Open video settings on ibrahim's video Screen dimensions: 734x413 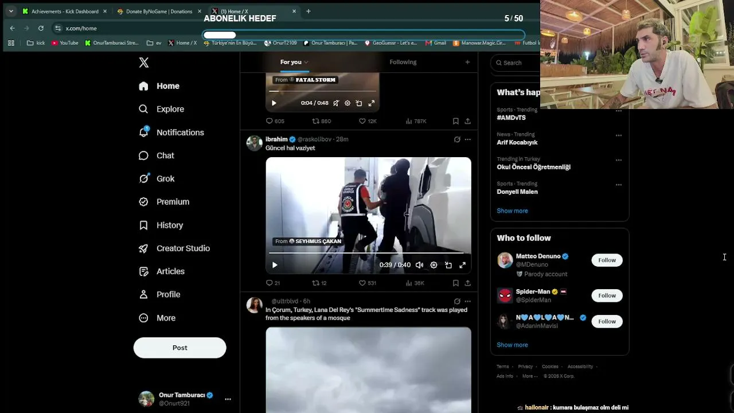coord(434,265)
